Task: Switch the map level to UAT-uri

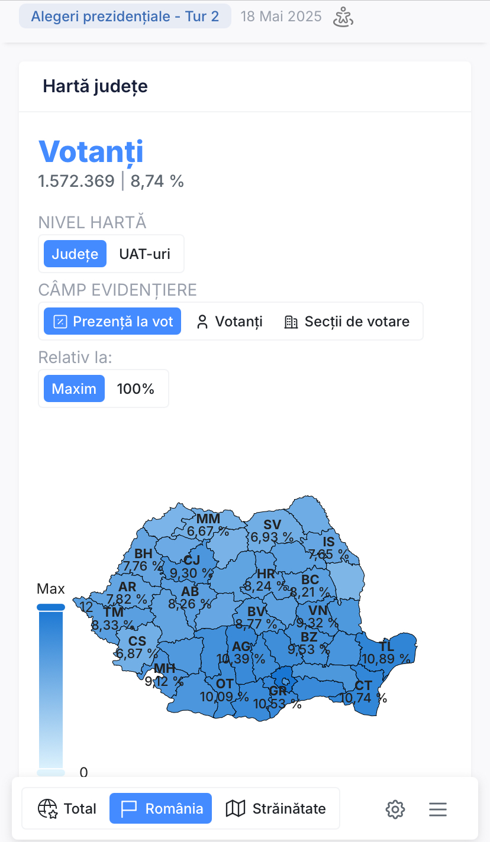Action: pos(144,254)
